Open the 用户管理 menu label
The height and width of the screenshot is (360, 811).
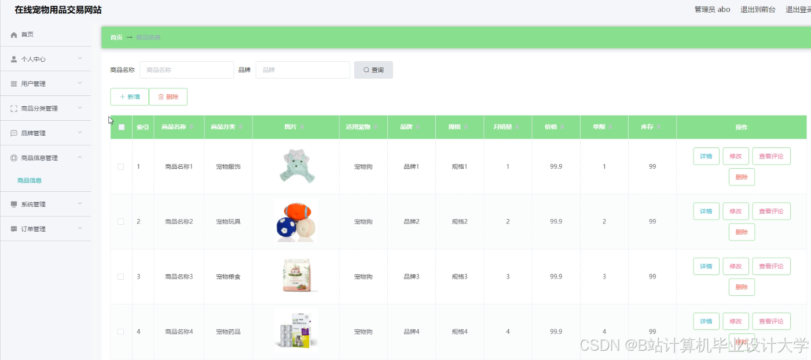pyautogui.click(x=34, y=84)
